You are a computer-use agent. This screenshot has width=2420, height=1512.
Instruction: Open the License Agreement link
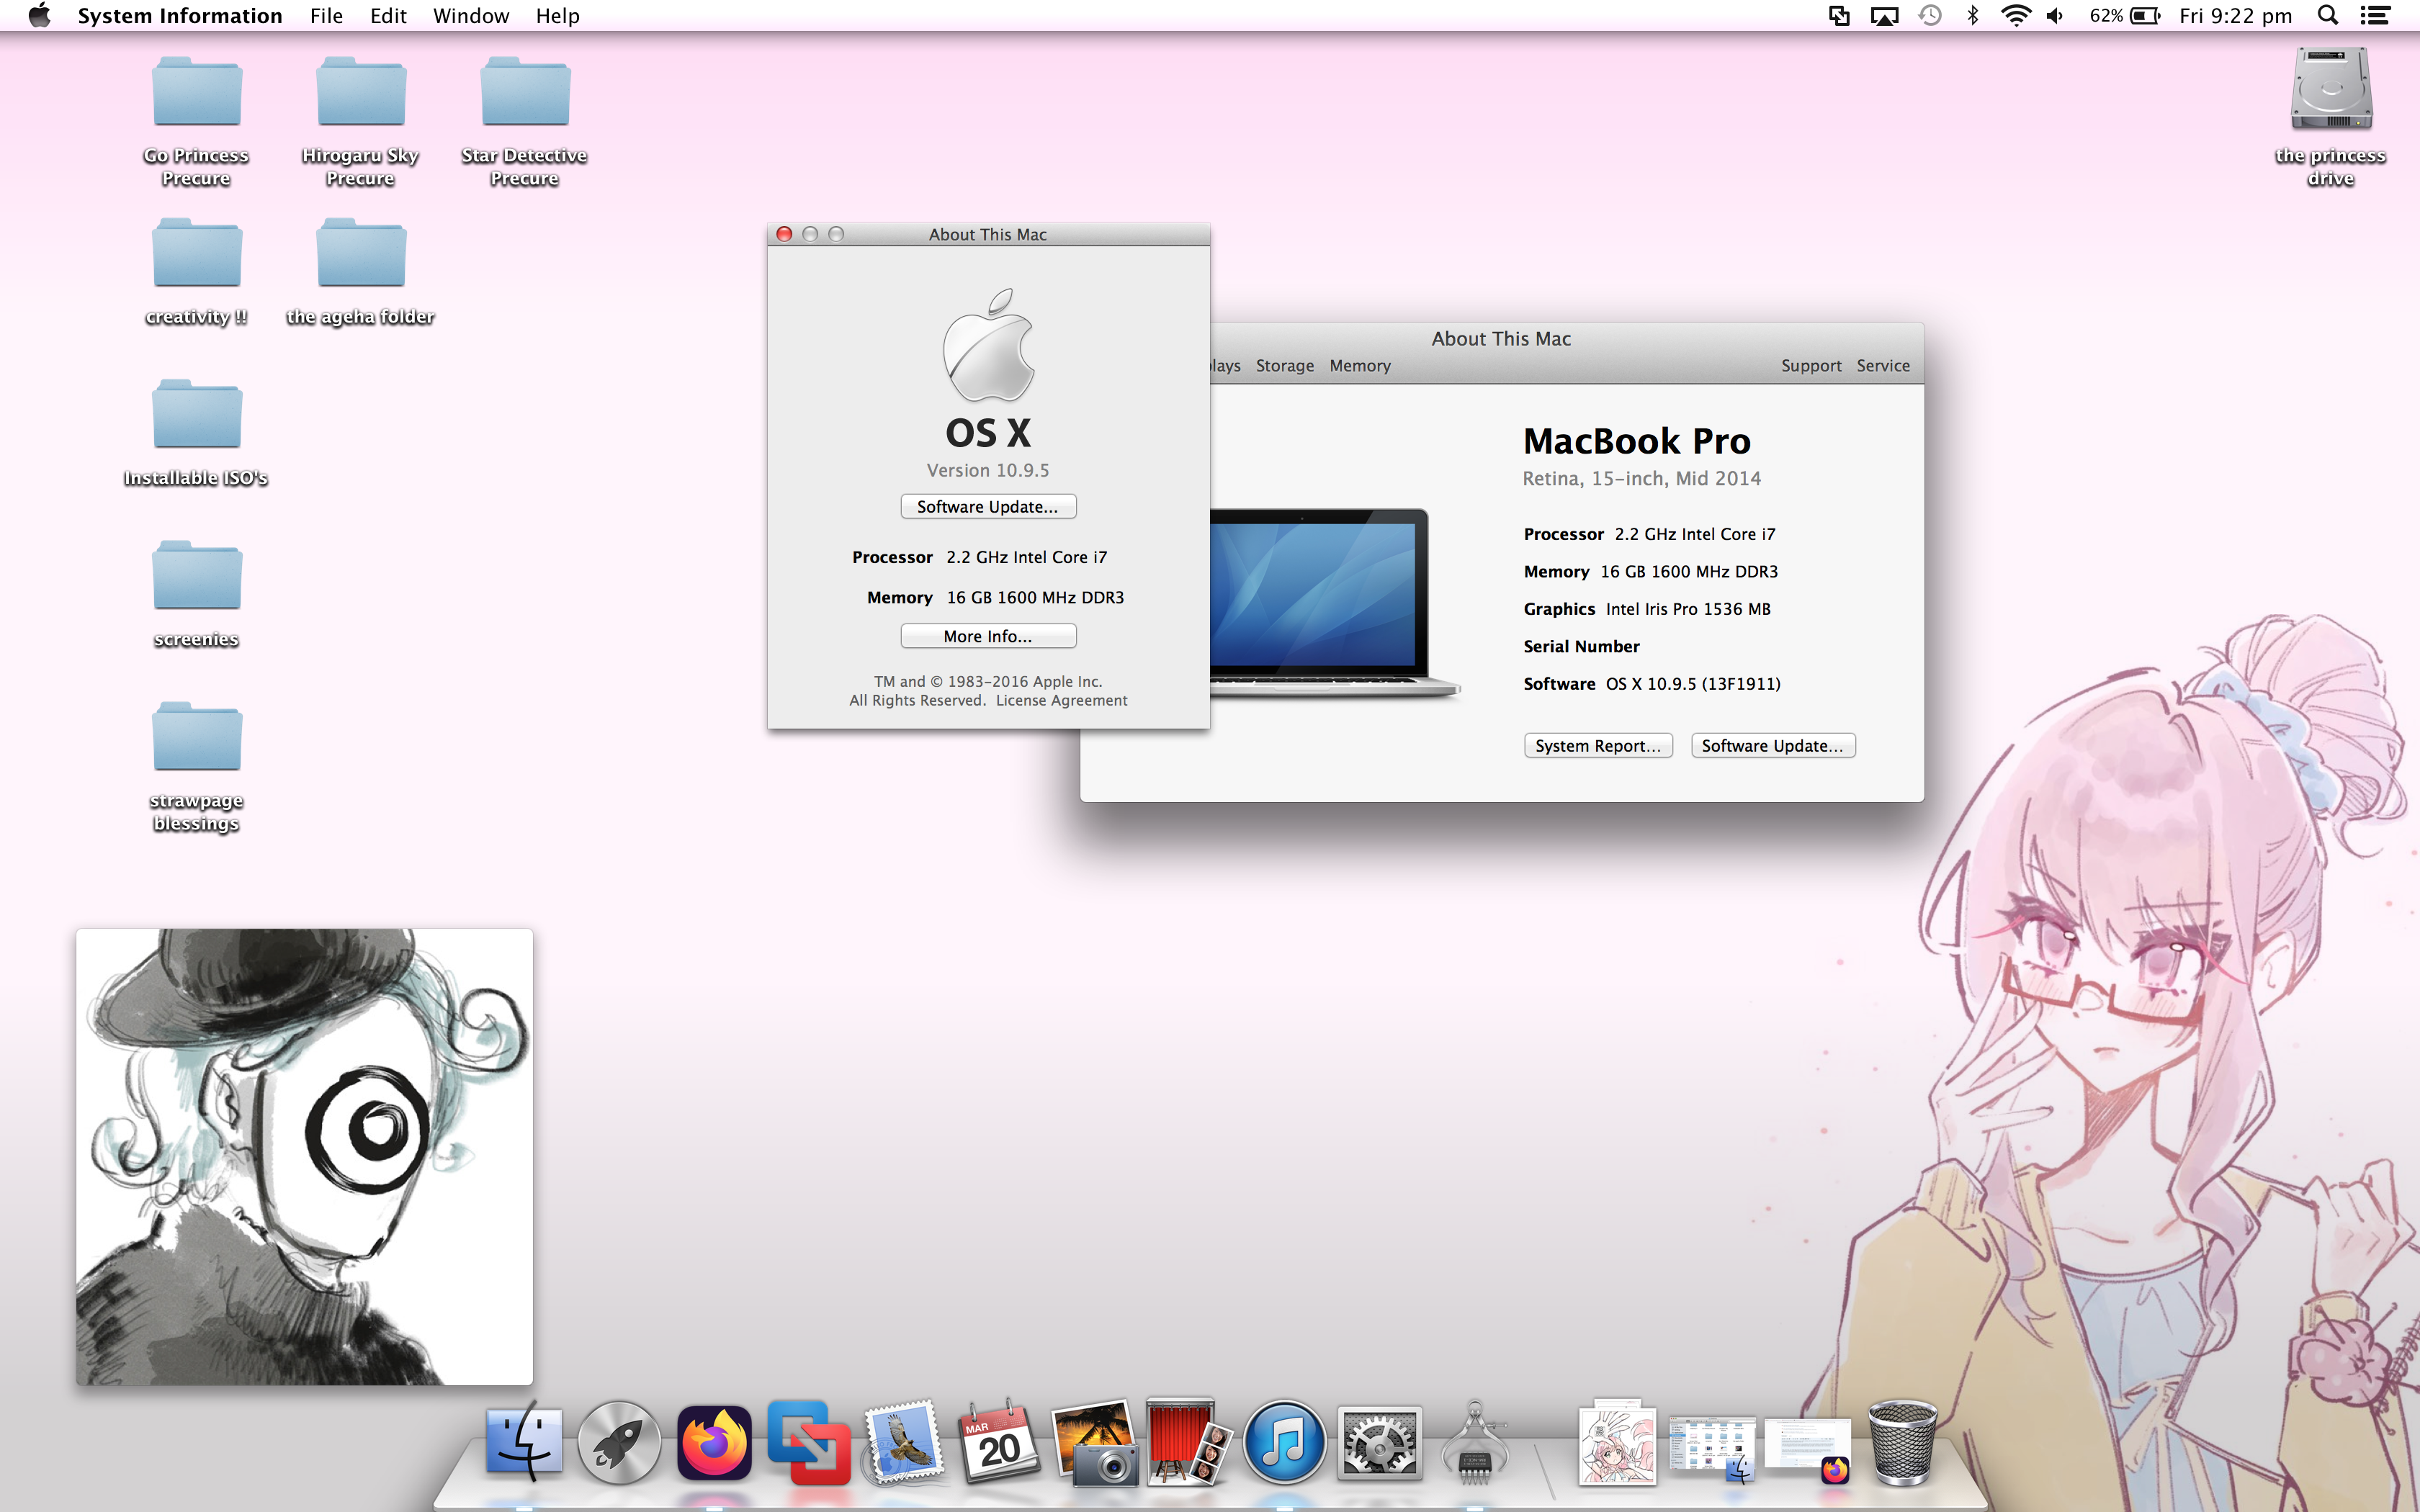[1061, 701]
